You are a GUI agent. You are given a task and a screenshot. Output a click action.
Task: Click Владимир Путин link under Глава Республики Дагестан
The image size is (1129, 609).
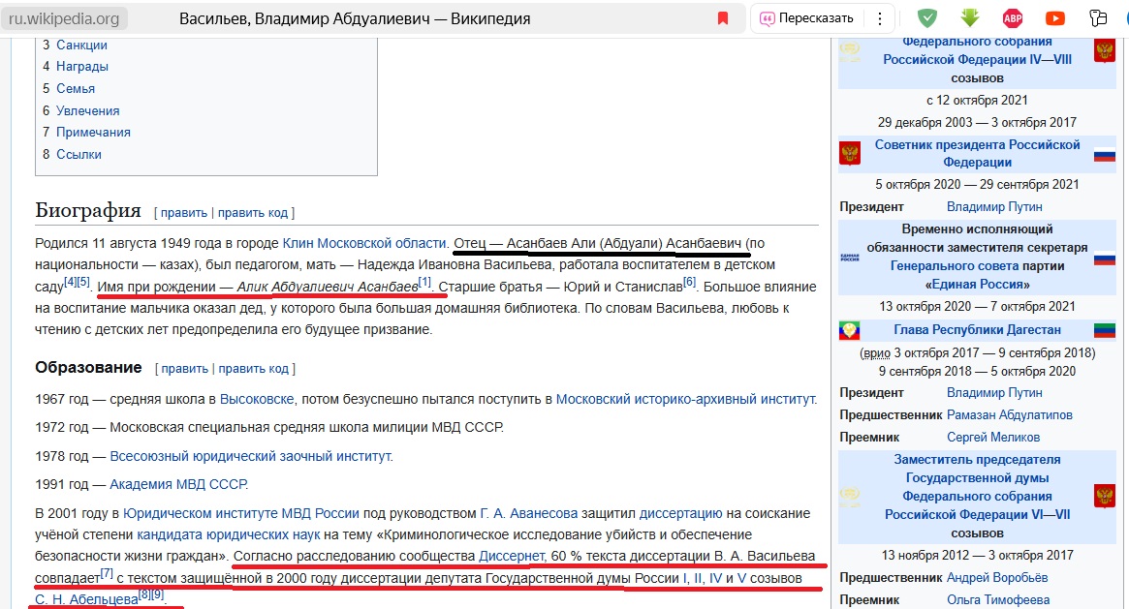coord(994,393)
